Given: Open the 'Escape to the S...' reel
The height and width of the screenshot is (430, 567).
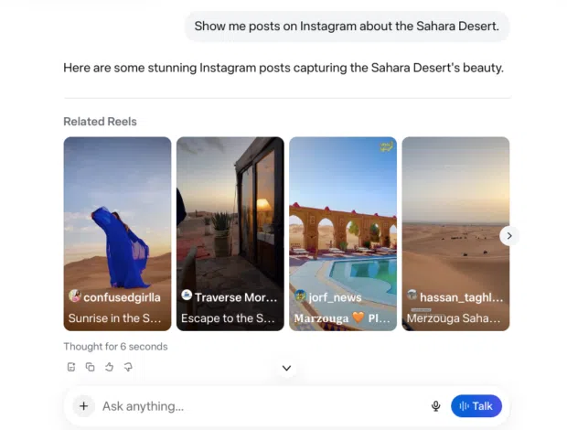Looking at the screenshot, I should [230, 233].
